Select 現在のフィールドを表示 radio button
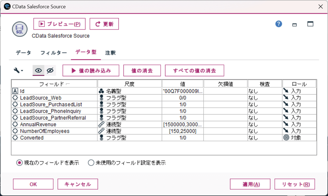Image resolution: width=328 pixels, height=196 pixels. tap(19, 162)
